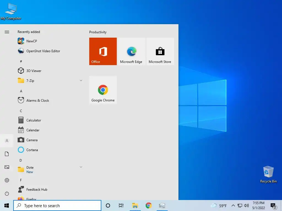Launch Microsoft Edge tile
Screen dimensions: 282x211
click(x=131, y=51)
